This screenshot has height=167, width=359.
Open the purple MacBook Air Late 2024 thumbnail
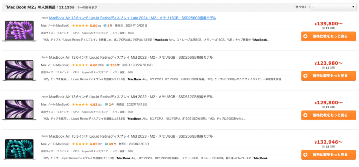click(19, 31)
